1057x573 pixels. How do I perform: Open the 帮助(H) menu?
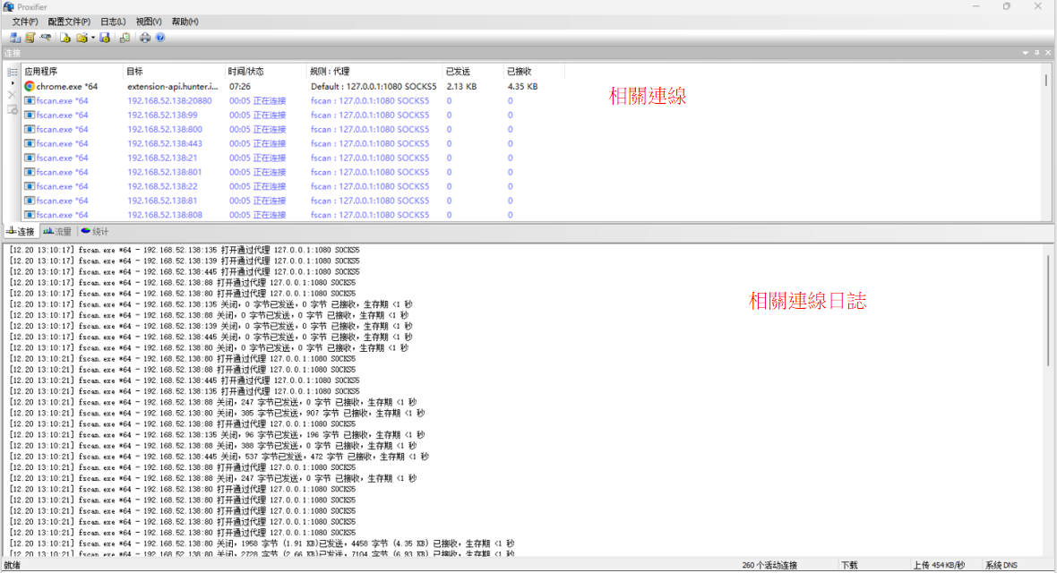point(185,21)
